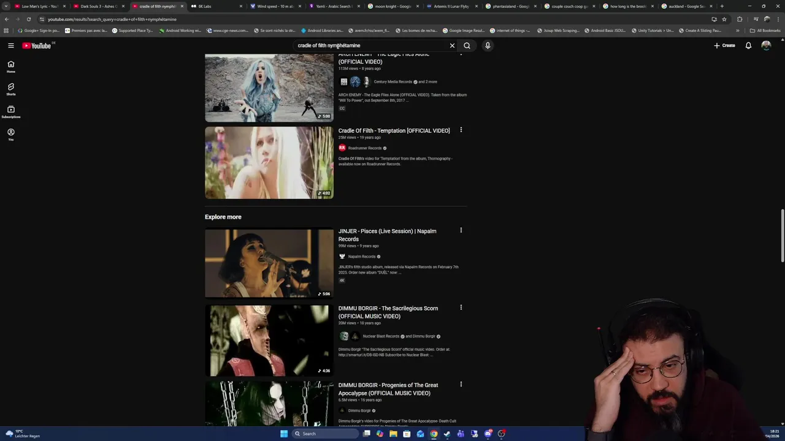Switch to the 6K Labs browser tab

(x=216, y=6)
